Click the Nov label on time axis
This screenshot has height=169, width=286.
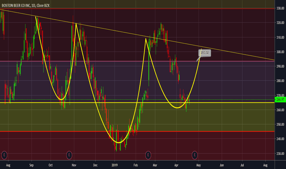74,165
